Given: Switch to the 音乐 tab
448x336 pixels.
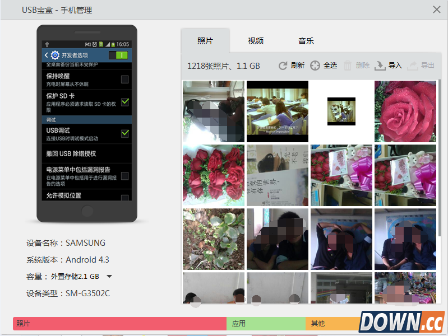Looking at the screenshot, I should (306, 41).
